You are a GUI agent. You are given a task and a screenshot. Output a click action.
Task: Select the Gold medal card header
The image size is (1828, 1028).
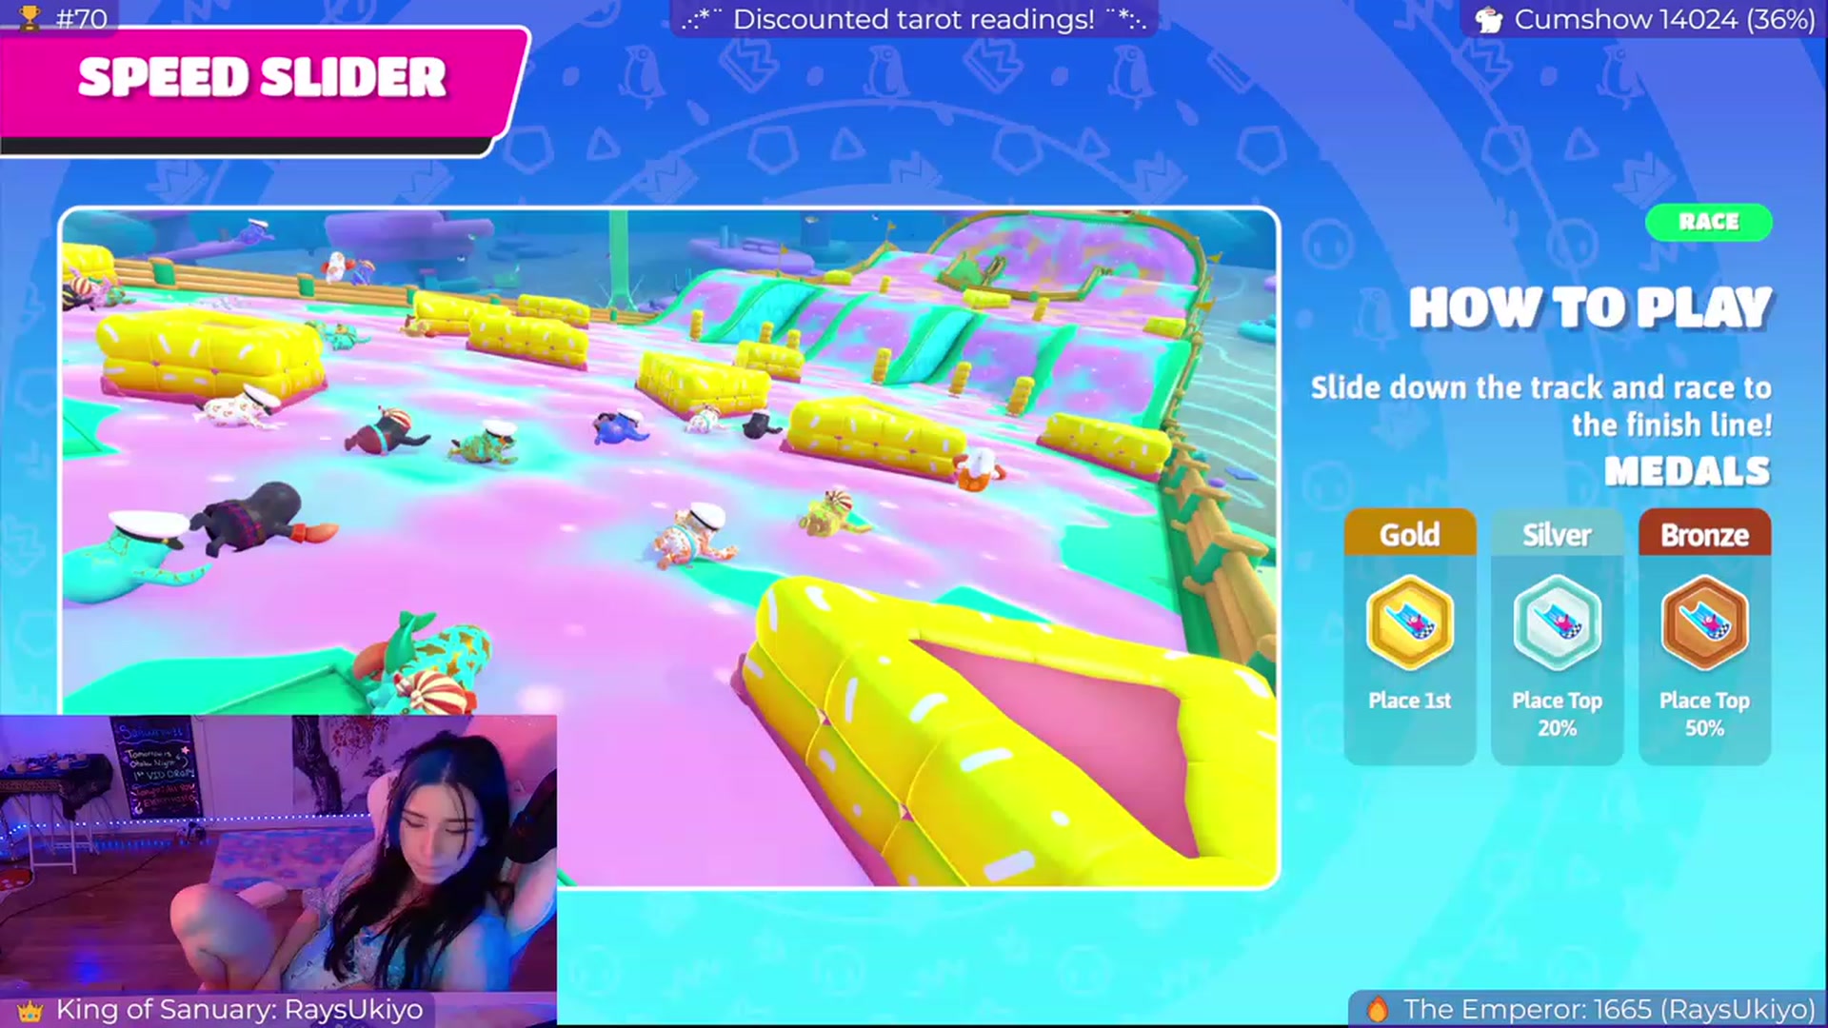pyautogui.click(x=1410, y=534)
